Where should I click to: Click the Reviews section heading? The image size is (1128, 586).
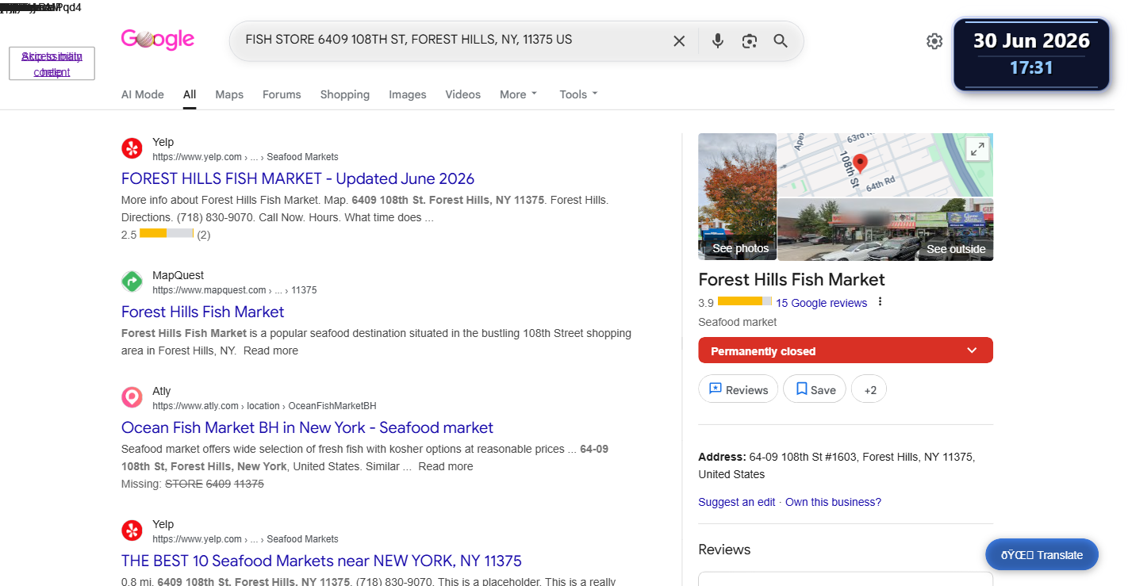pyautogui.click(x=724, y=550)
